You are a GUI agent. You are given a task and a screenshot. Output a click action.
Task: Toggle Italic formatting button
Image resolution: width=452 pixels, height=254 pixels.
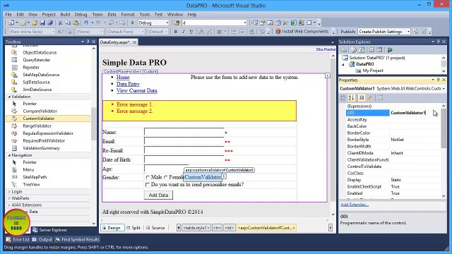(184, 32)
